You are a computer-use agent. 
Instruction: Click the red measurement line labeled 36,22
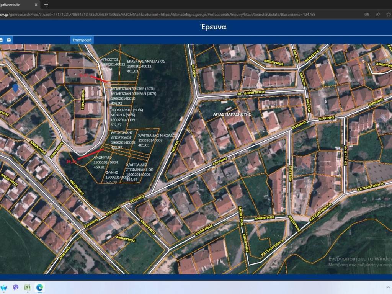tap(90, 155)
